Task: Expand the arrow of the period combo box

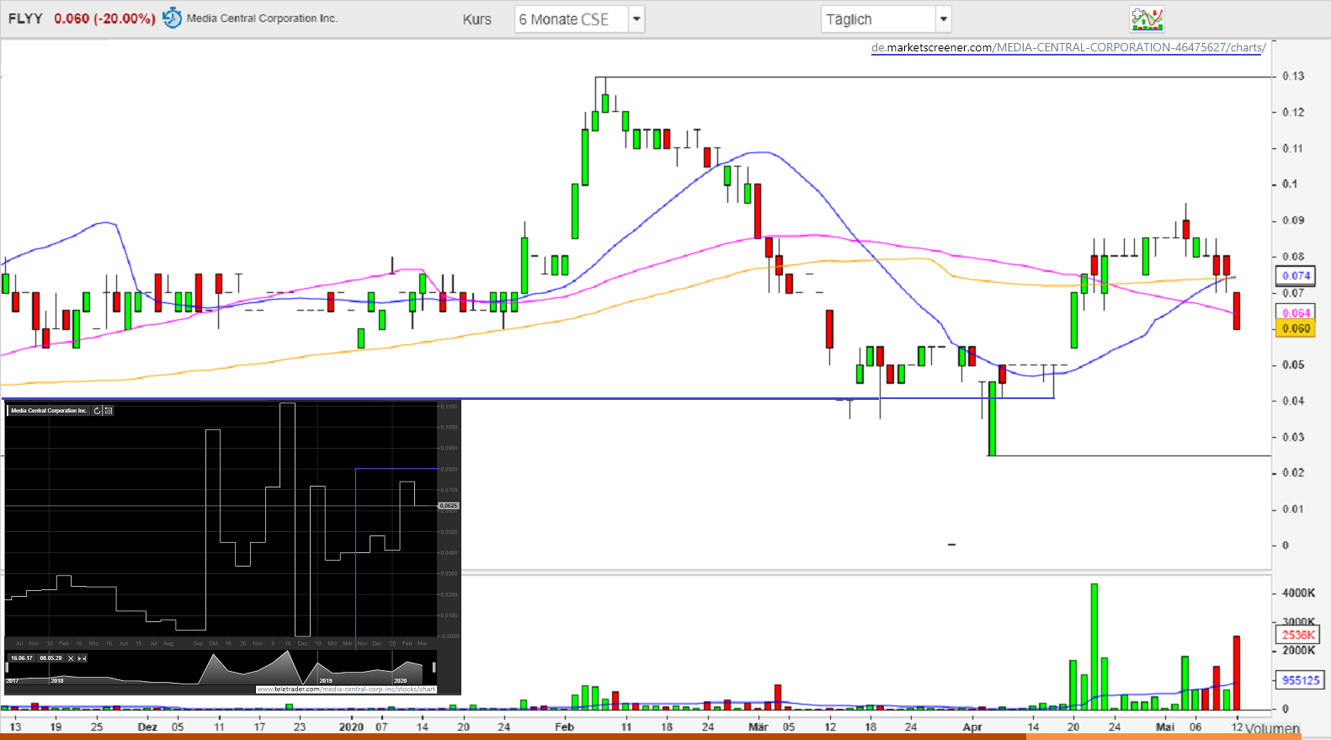Action: click(x=636, y=19)
